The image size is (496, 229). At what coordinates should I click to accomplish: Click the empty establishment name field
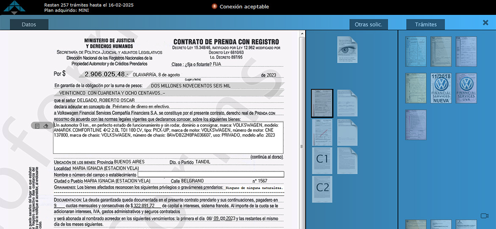click(211, 174)
